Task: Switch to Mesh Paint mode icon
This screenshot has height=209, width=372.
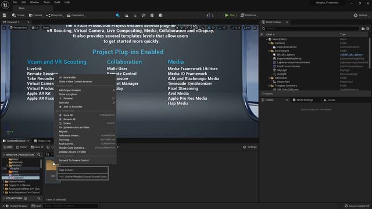Action: pyautogui.click(x=144, y=16)
